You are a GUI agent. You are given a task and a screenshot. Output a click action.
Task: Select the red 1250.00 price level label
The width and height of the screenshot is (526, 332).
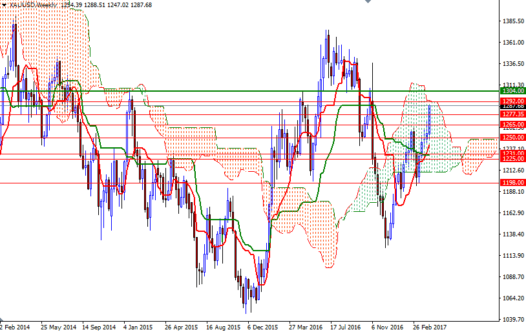(x=512, y=138)
